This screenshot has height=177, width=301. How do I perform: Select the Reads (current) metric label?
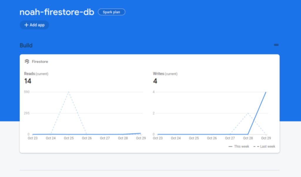point(36,74)
